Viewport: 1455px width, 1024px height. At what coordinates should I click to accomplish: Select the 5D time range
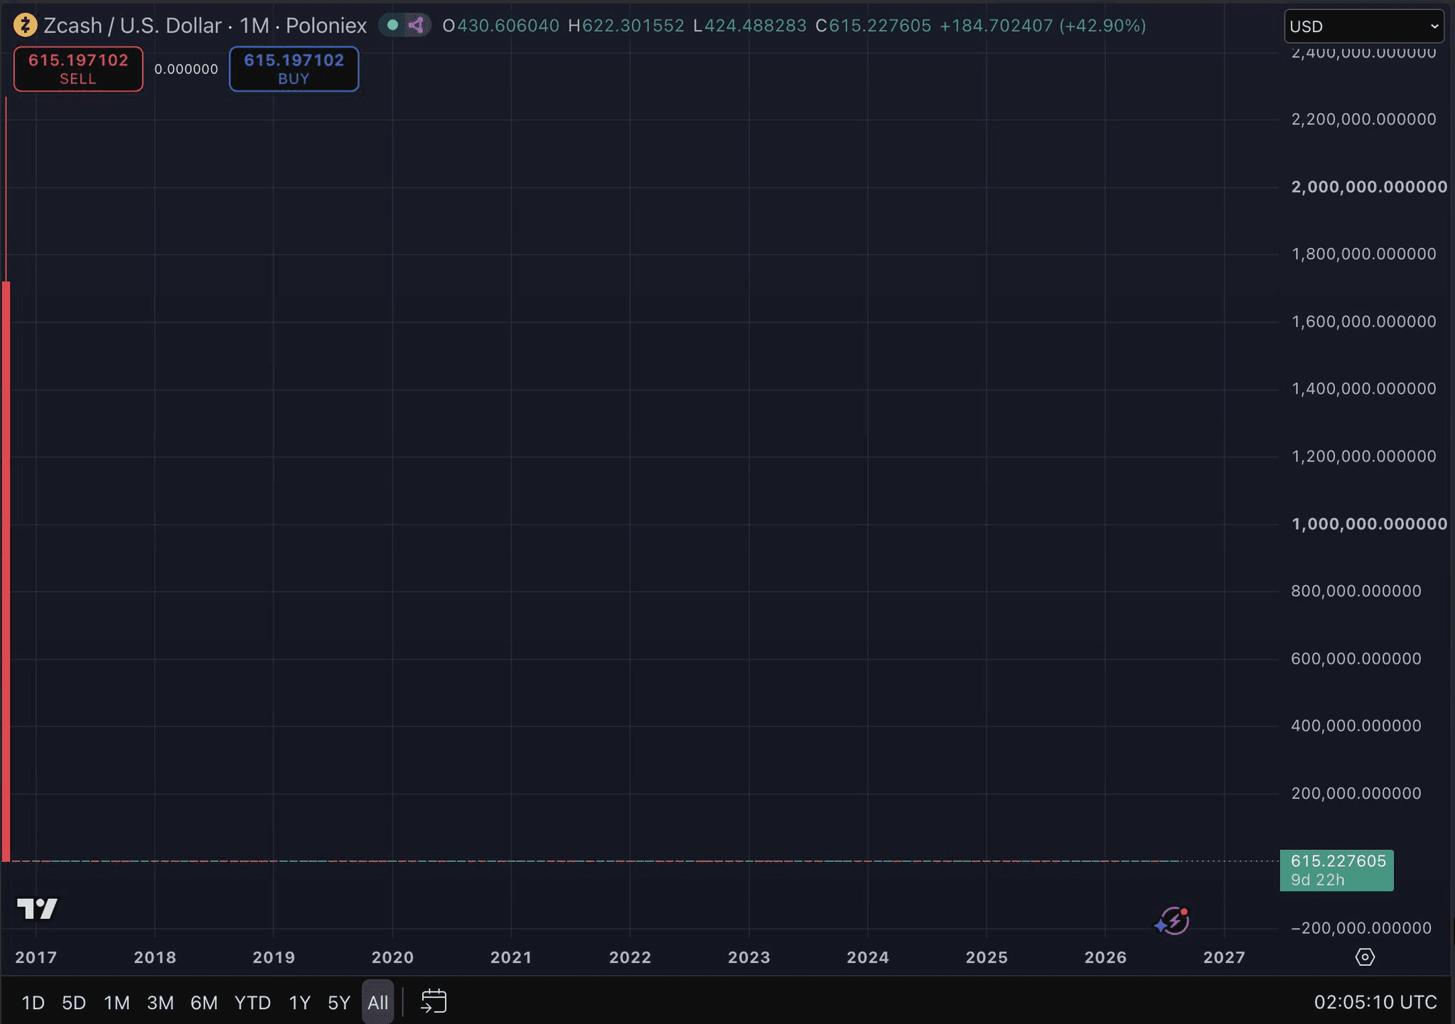(74, 1003)
